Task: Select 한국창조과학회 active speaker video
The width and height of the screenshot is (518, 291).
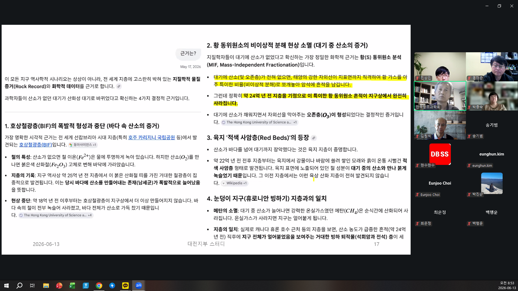Action: (x=440, y=96)
